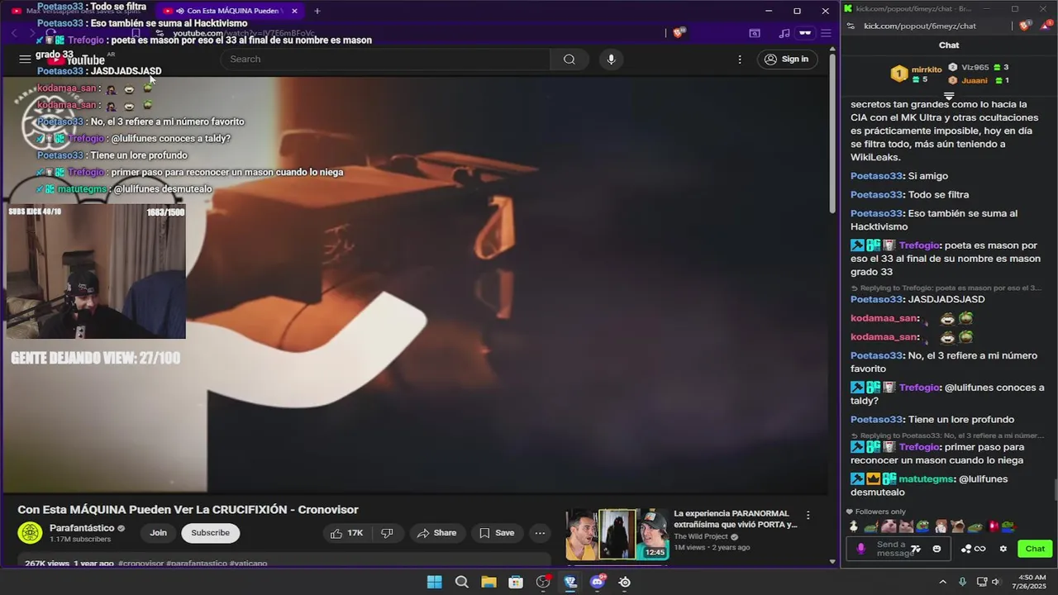The height and width of the screenshot is (595, 1058).
Task: Open Windows taskbar Search
Action: point(461,582)
